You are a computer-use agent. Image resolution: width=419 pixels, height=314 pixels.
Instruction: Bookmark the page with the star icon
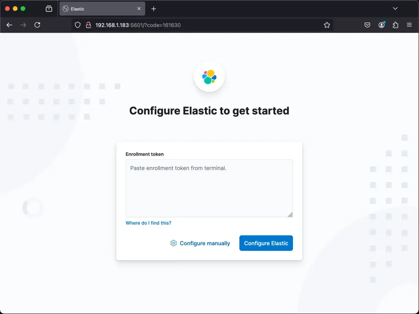327,25
